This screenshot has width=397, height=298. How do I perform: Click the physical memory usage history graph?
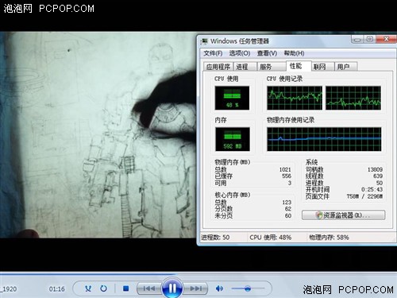pos(324,139)
